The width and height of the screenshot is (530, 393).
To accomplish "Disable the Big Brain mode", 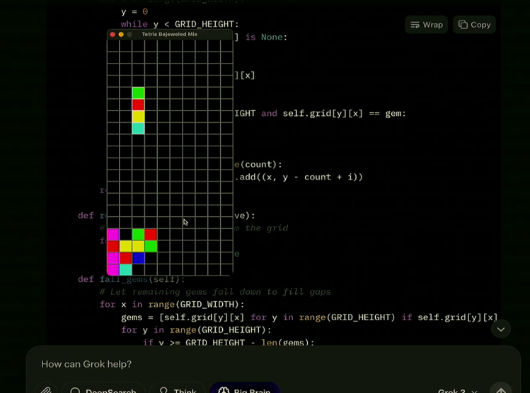I will (x=244, y=389).
